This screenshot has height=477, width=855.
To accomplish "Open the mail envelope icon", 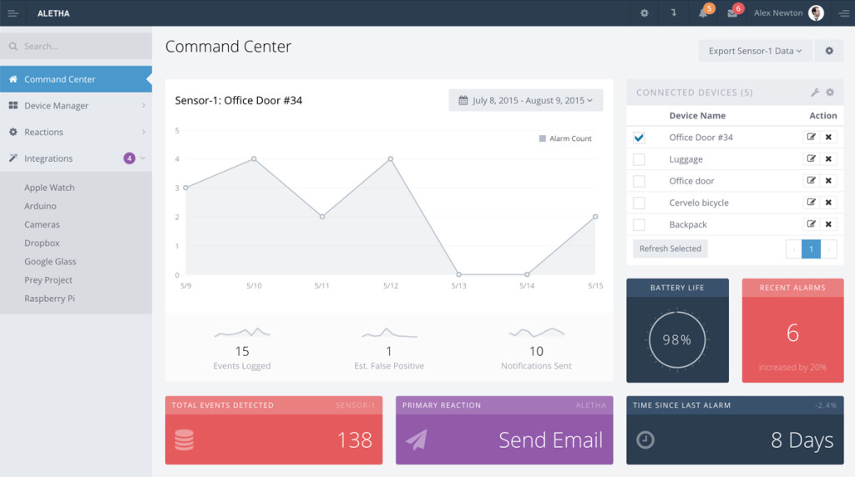I will point(732,13).
